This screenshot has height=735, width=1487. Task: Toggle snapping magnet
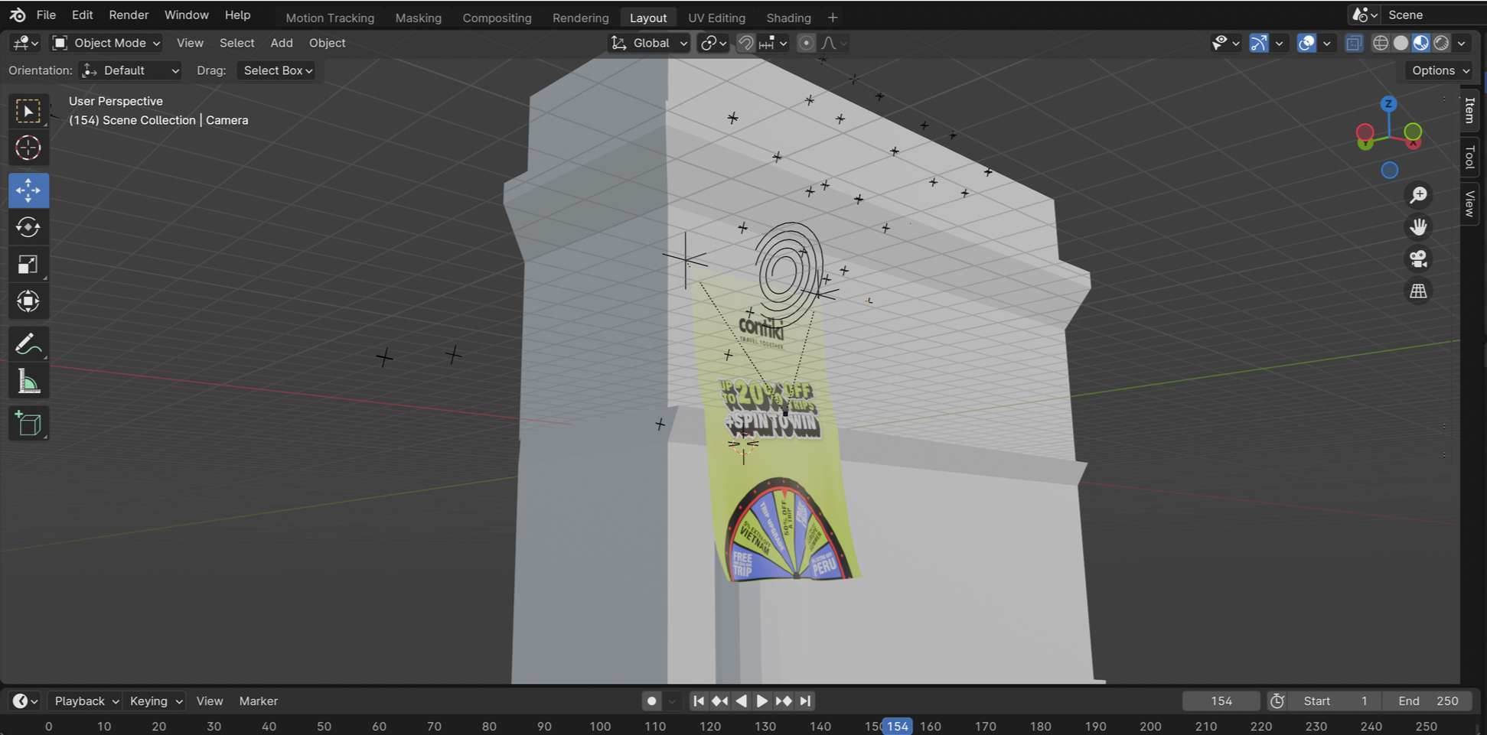pos(745,43)
